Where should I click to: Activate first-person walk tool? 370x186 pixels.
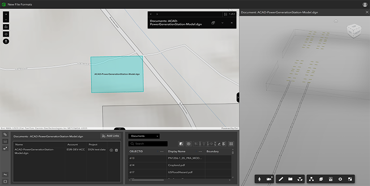point(259,179)
